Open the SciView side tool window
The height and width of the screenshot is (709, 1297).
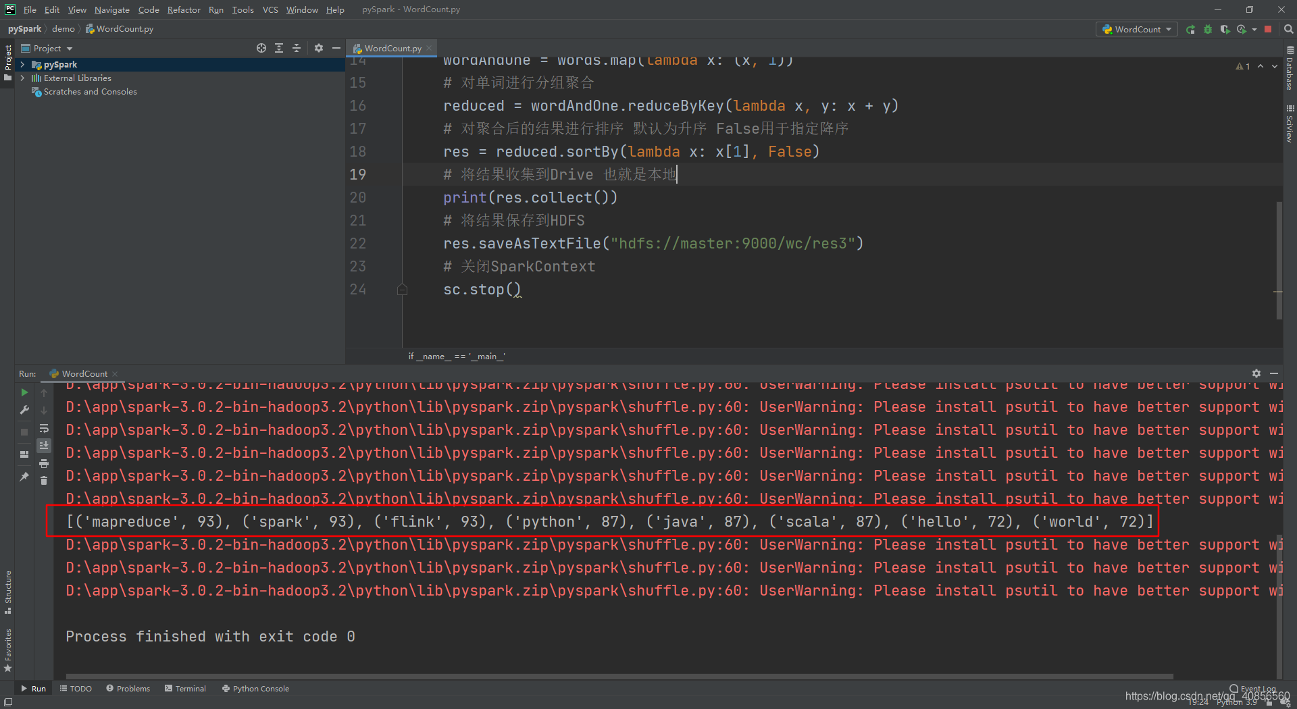pyautogui.click(x=1290, y=124)
